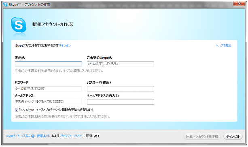Click the メールアドレスの再入力 label
248x147 pixels.
[103, 95]
